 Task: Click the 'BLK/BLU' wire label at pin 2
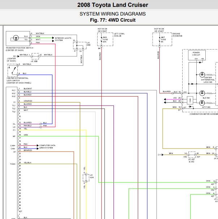[27, 92]
